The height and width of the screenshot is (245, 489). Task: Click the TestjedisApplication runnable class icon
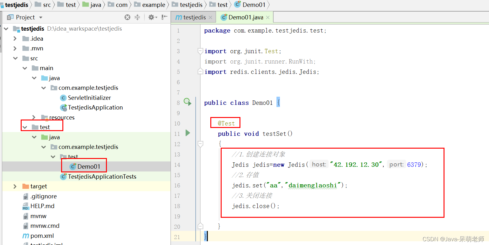coord(63,108)
